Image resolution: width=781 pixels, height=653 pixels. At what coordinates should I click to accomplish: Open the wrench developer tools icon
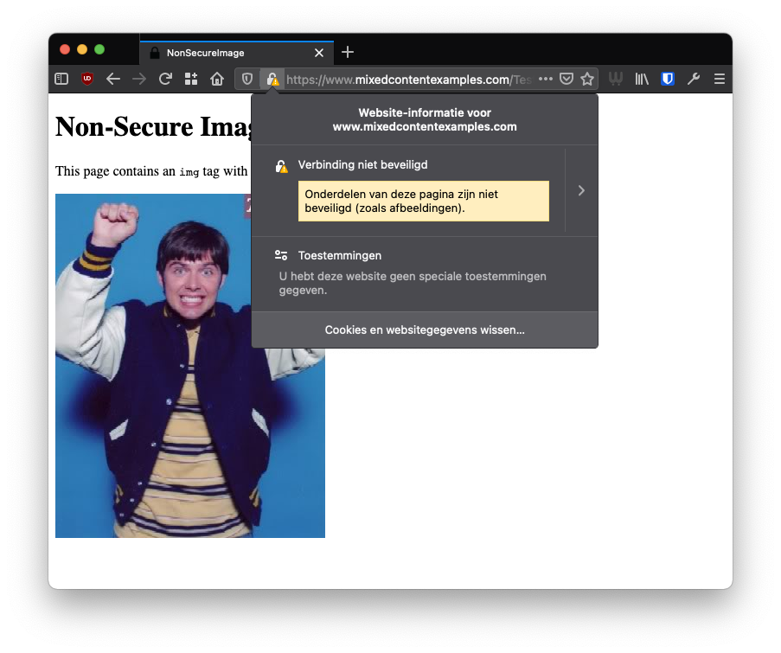[694, 79]
